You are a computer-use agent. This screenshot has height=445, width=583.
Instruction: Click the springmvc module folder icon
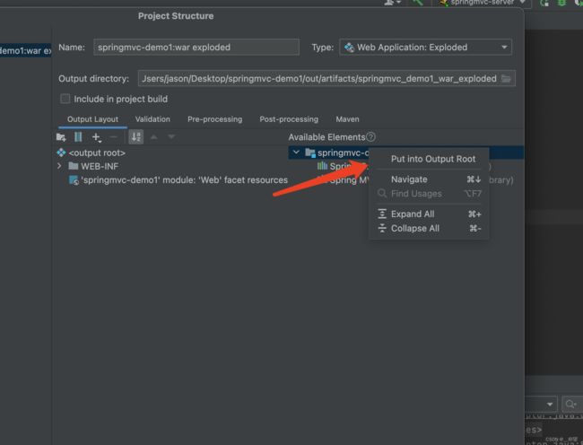coord(310,153)
